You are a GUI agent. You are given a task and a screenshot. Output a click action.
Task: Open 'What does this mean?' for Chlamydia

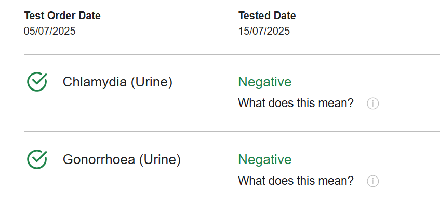pos(296,103)
